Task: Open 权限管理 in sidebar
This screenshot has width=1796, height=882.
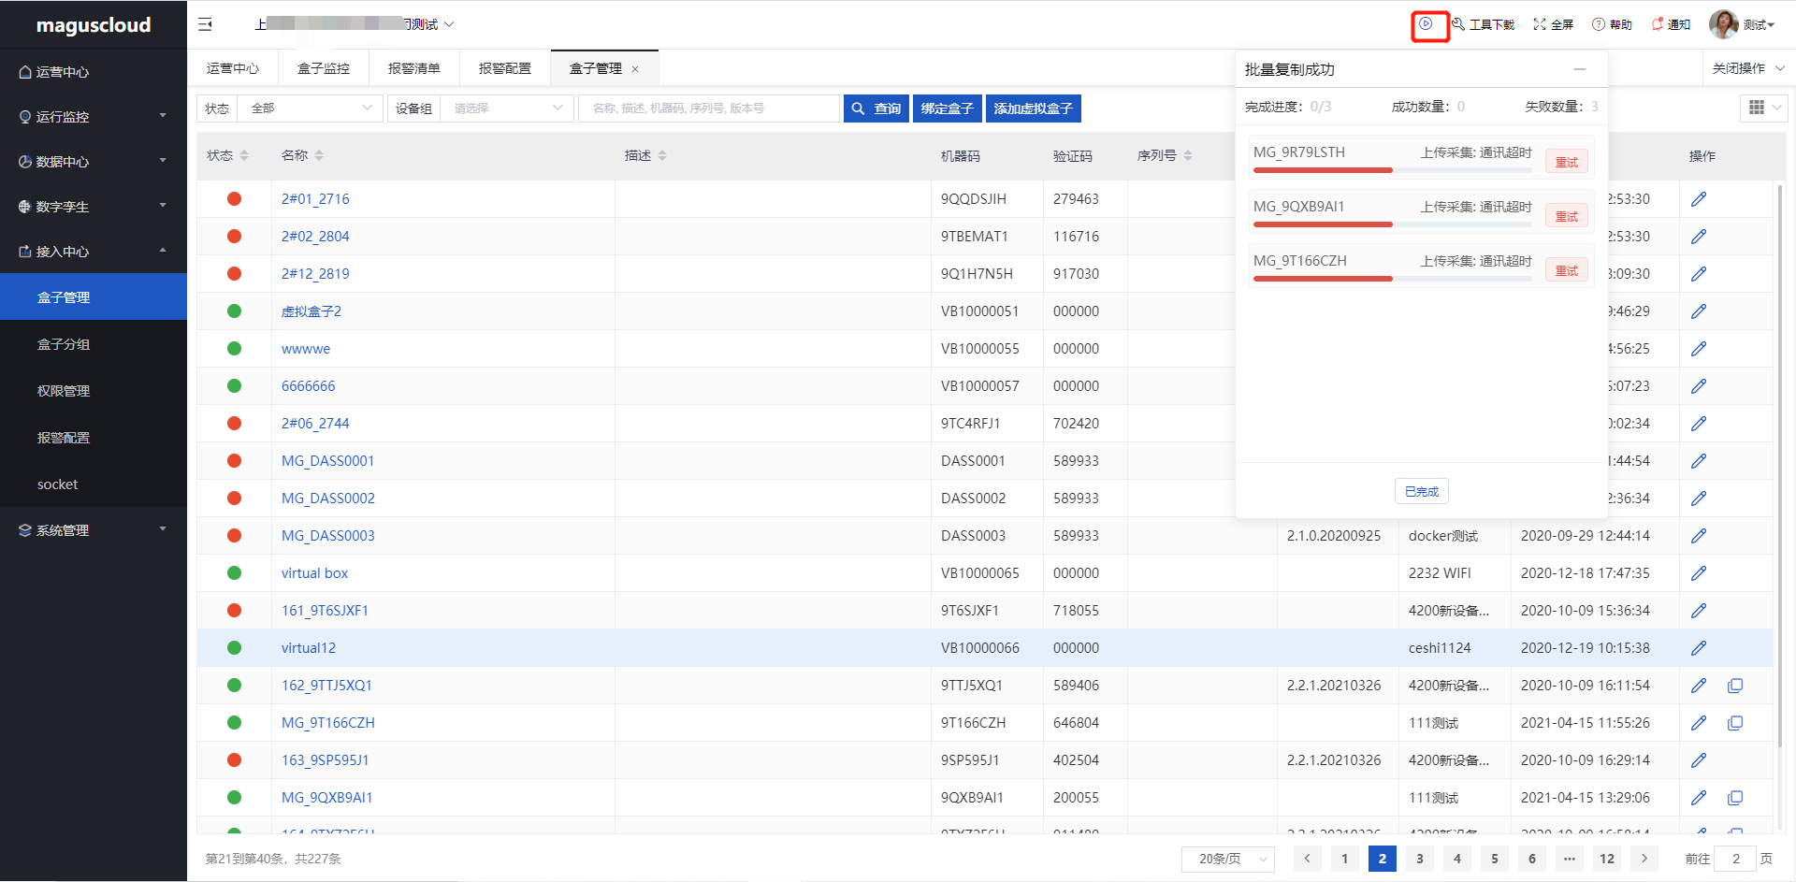Action: point(94,391)
